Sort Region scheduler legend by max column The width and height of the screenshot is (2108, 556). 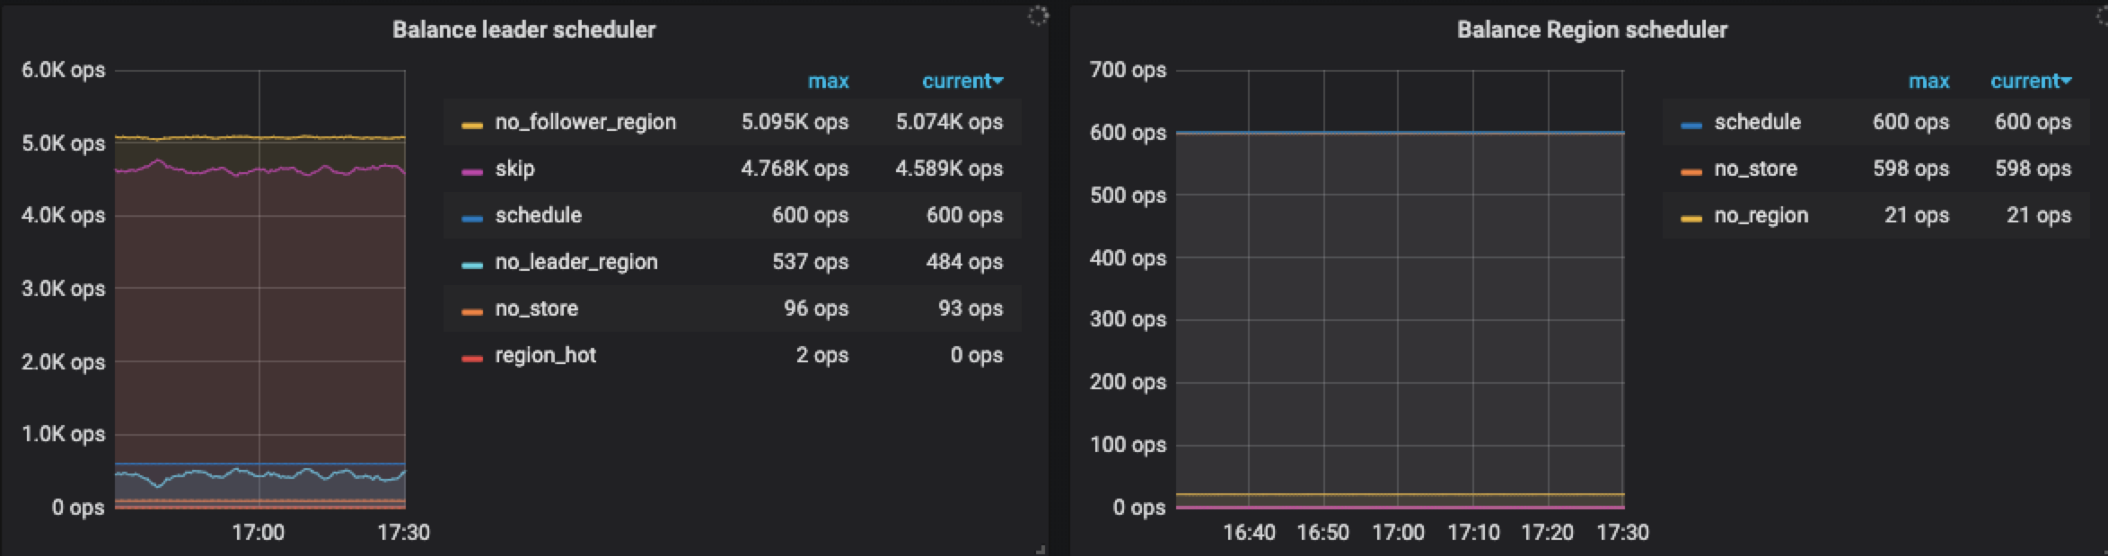point(1928,81)
